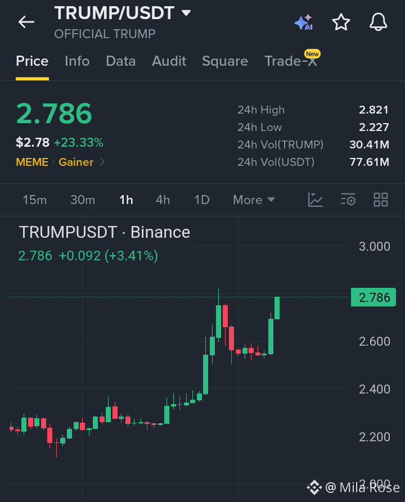
Task: Add TRUMP/USDT to favorites with star
Action: pyautogui.click(x=341, y=22)
